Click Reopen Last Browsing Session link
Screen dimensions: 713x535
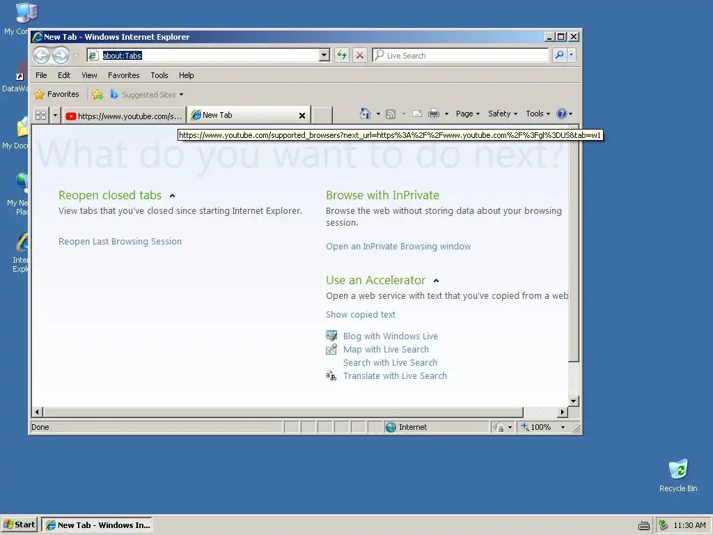tap(120, 242)
